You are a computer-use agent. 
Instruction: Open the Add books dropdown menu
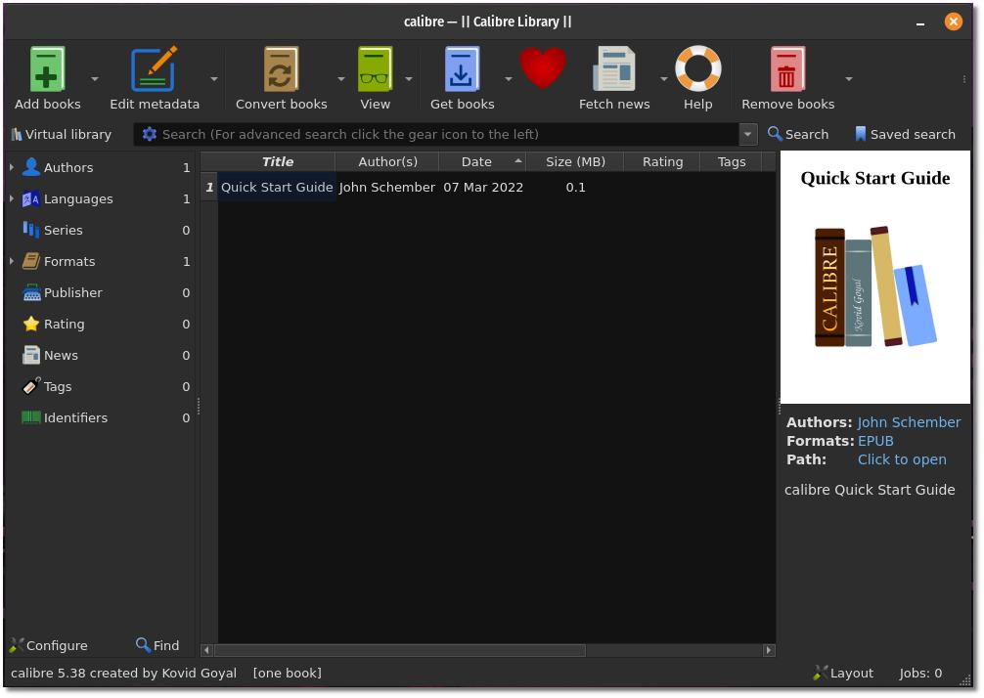[94, 78]
